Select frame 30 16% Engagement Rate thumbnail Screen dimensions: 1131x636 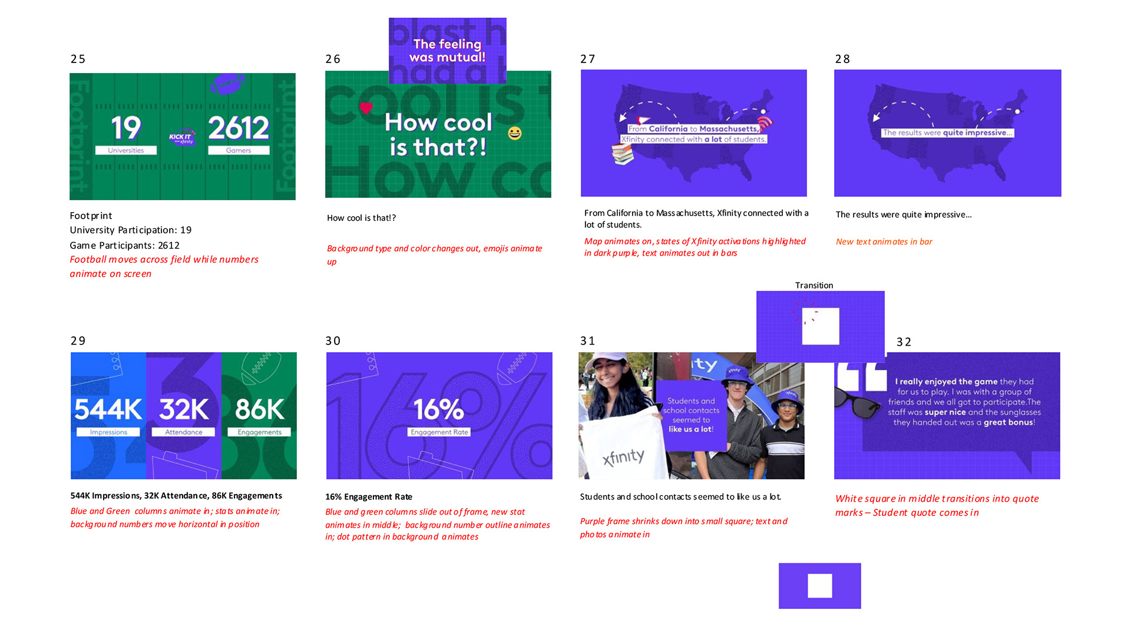pyautogui.click(x=439, y=416)
